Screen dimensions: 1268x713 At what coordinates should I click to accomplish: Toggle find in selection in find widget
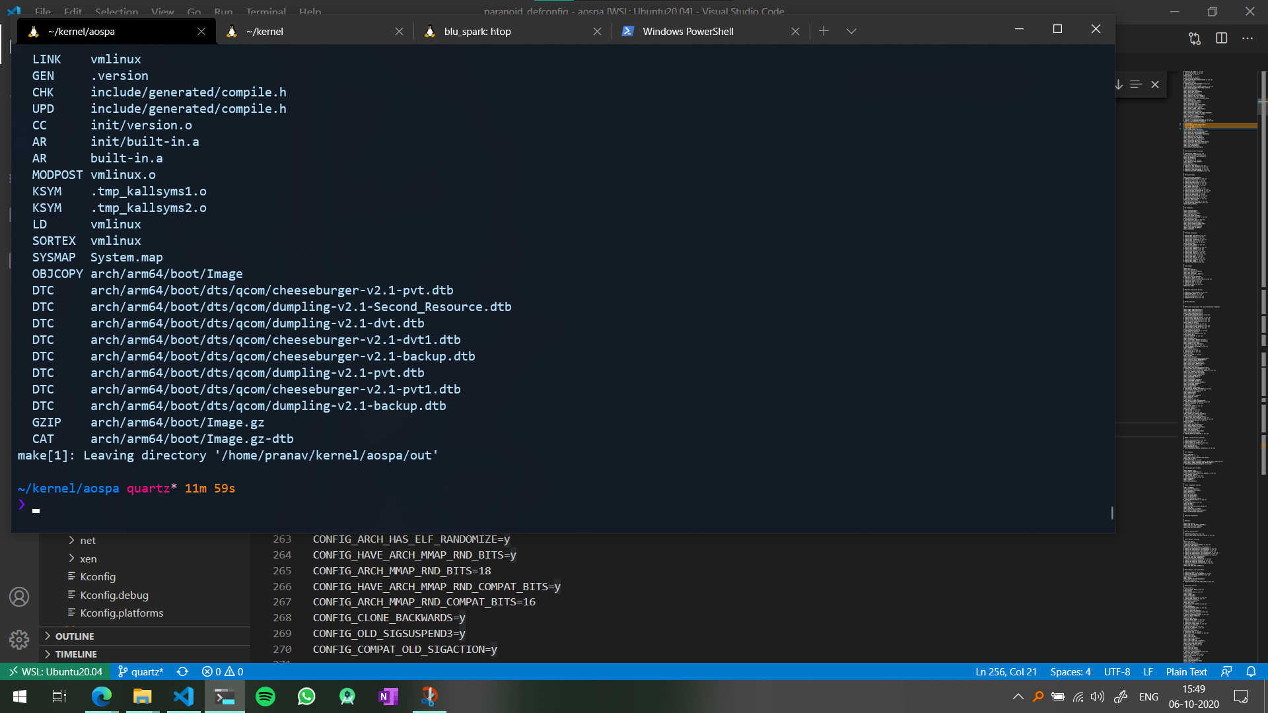tap(1136, 85)
